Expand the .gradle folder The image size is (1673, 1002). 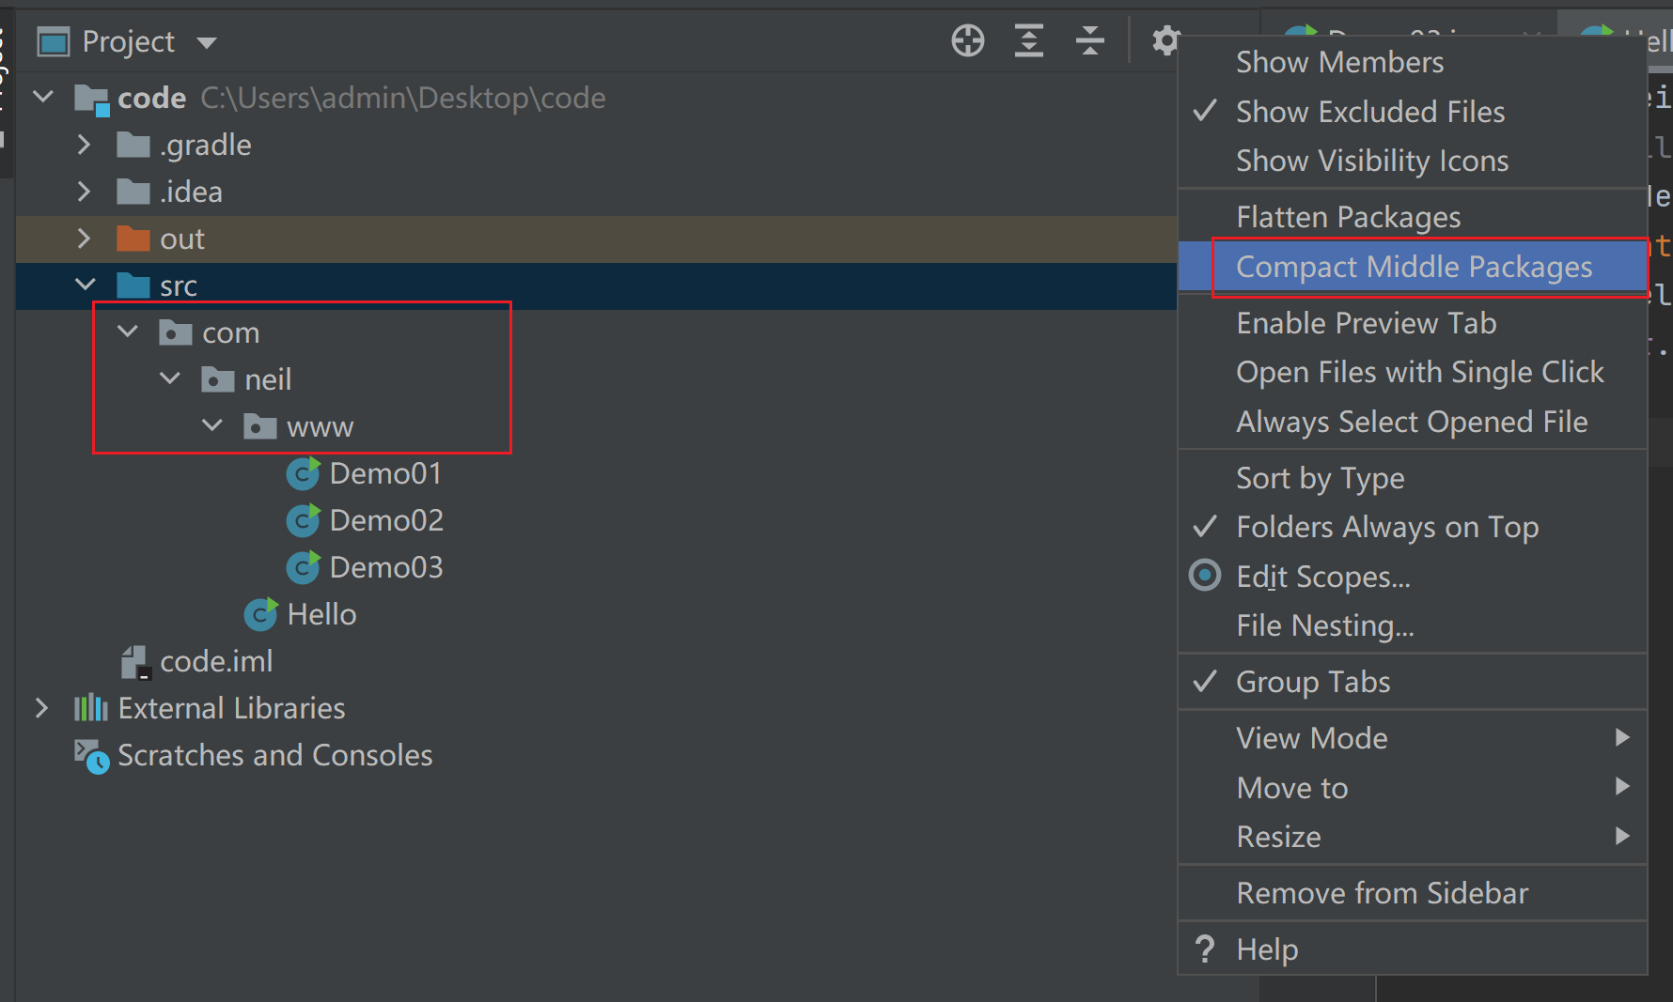pyautogui.click(x=85, y=145)
